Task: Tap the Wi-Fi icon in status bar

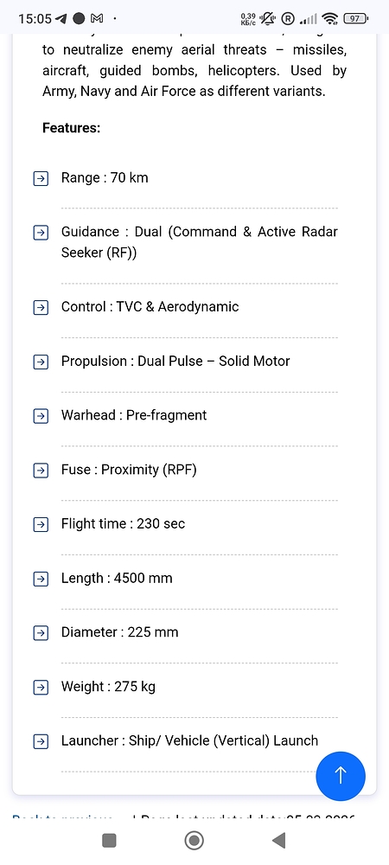Action: [x=330, y=19]
